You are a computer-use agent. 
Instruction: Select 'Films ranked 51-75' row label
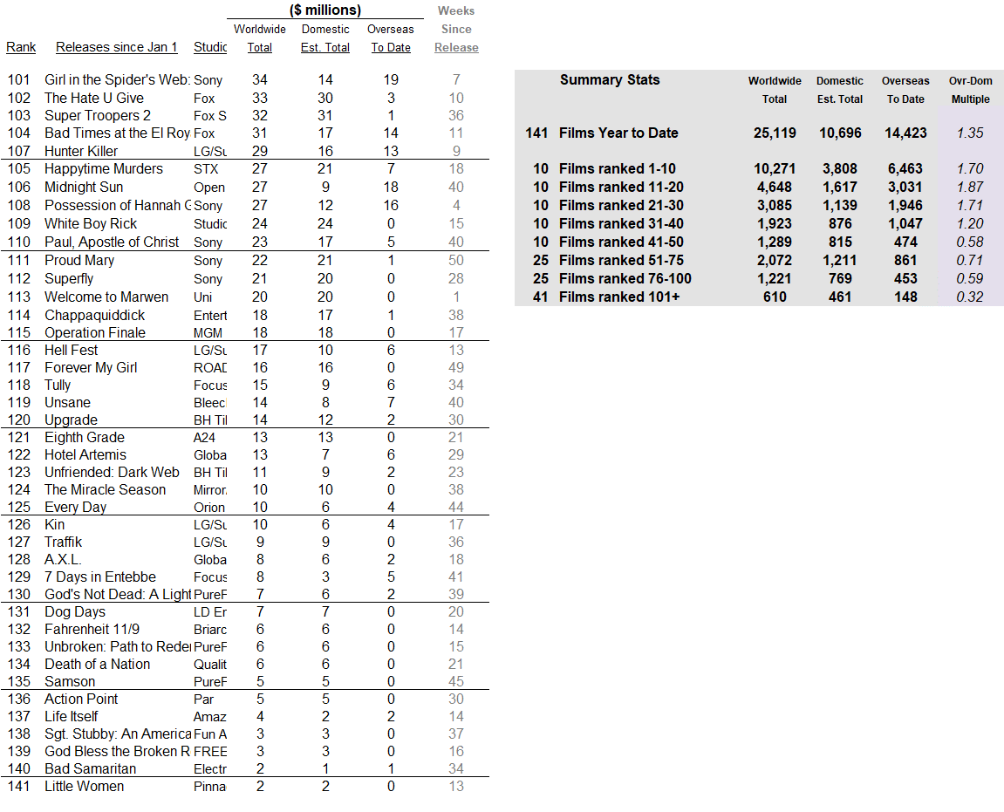tap(621, 261)
